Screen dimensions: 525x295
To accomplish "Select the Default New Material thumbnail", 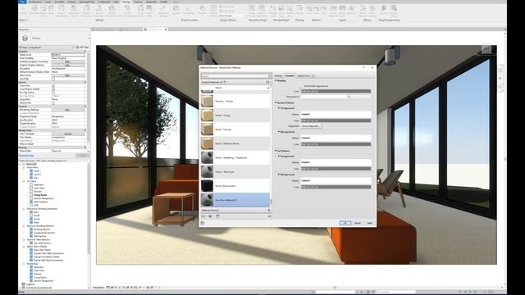I will pos(207,200).
